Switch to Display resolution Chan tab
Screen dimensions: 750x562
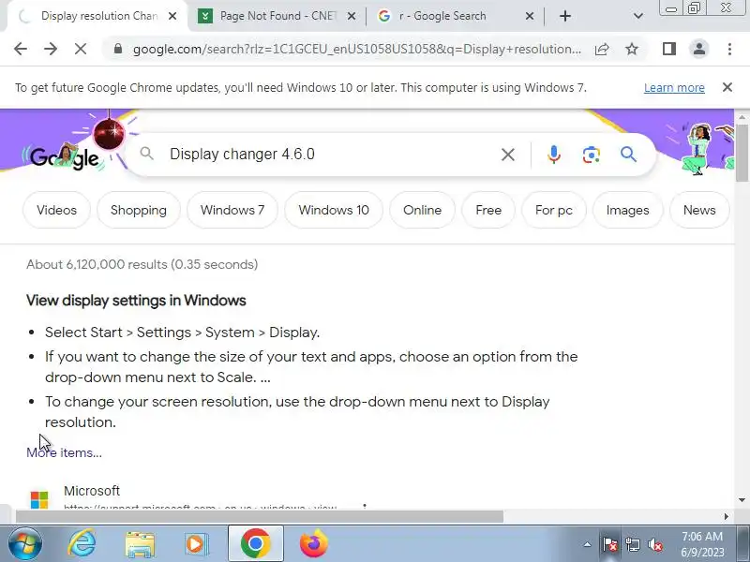coord(99,16)
